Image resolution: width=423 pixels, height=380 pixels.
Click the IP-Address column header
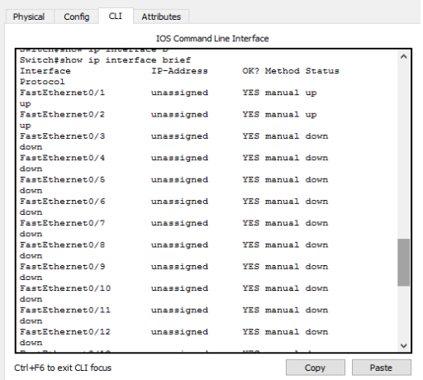(179, 71)
